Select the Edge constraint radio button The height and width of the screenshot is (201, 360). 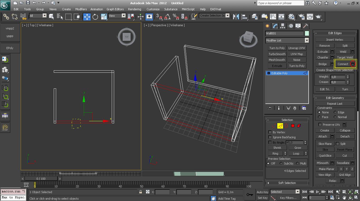[x=335, y=112]
